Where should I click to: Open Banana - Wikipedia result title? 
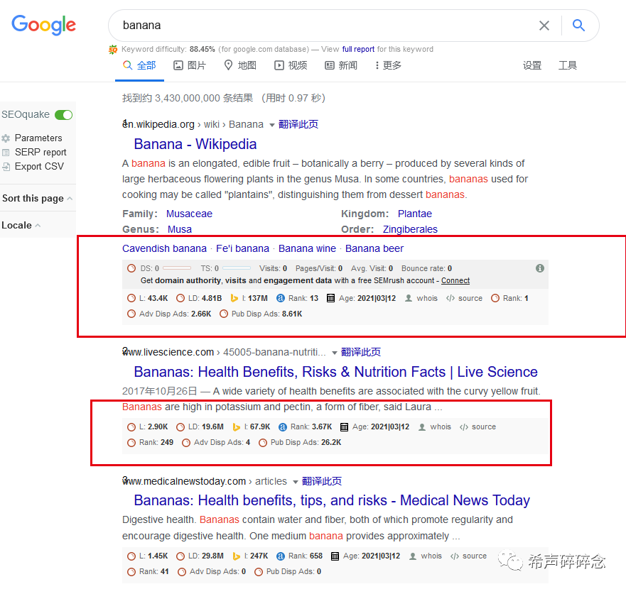click(x=195, y=144)
